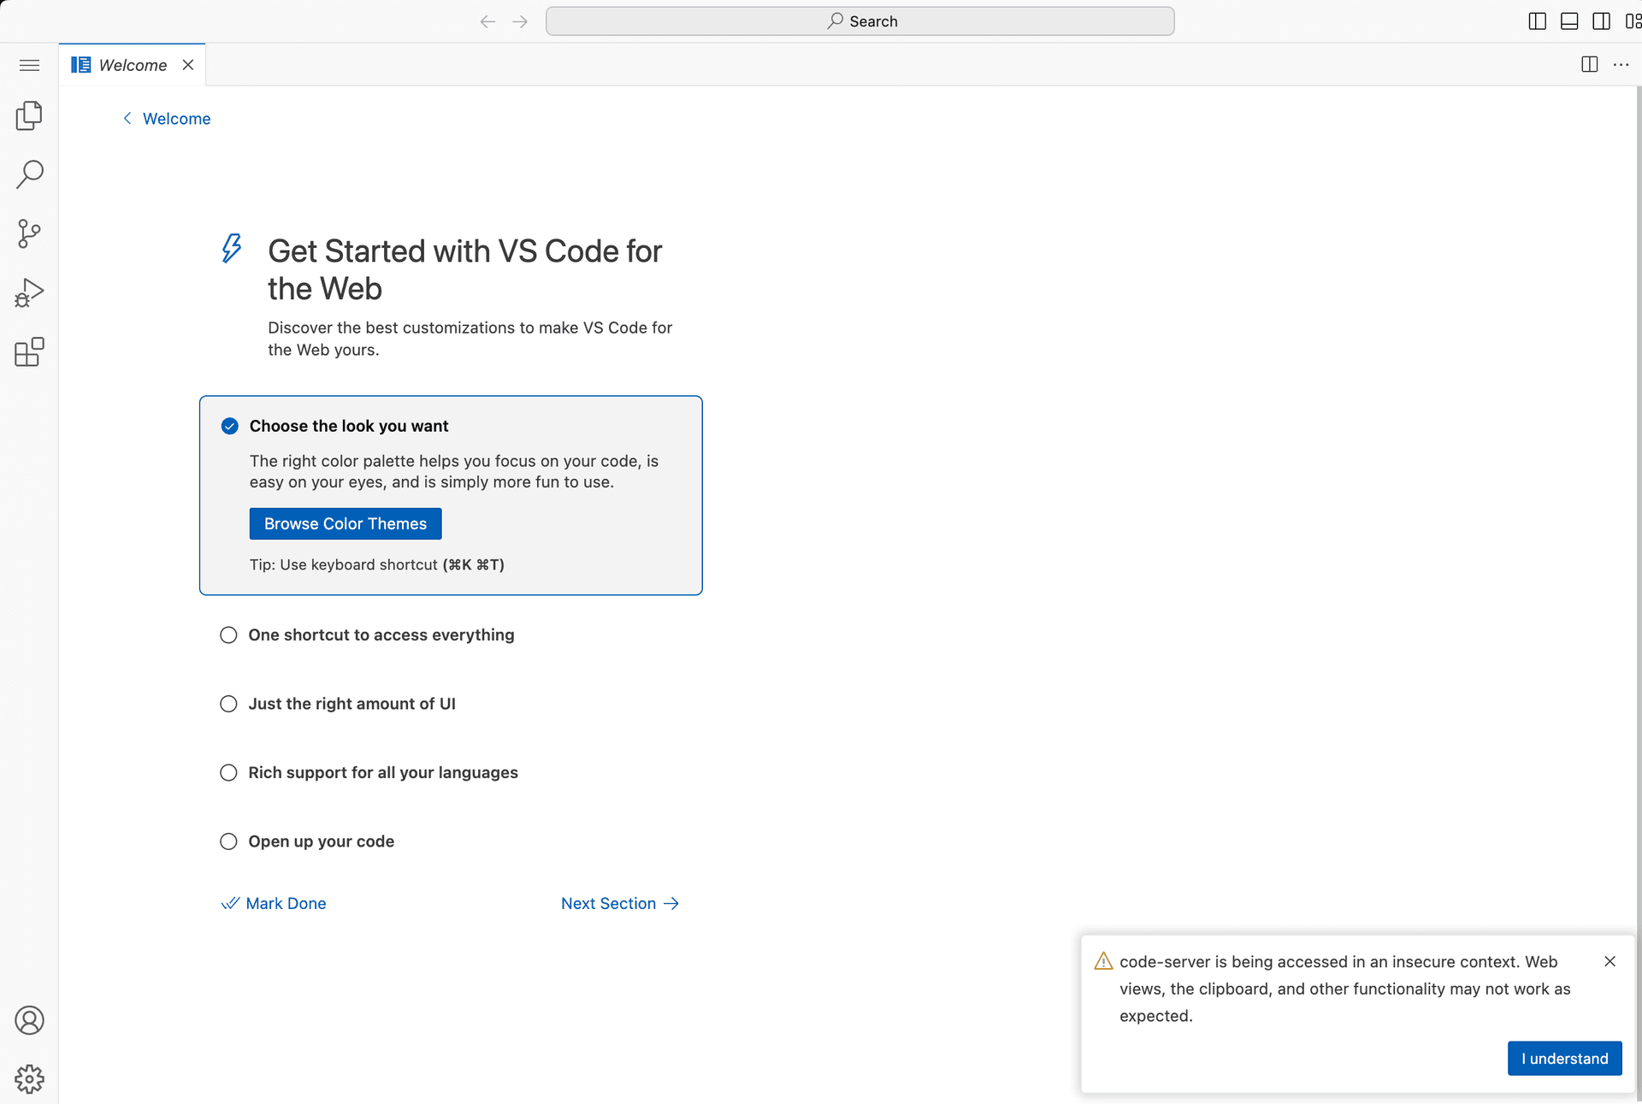Image resolution: width=1642 pixels, height=1104 pixels.
Task: Toggle the Primary Side Bar layout icon
Action: [1537, 21]
